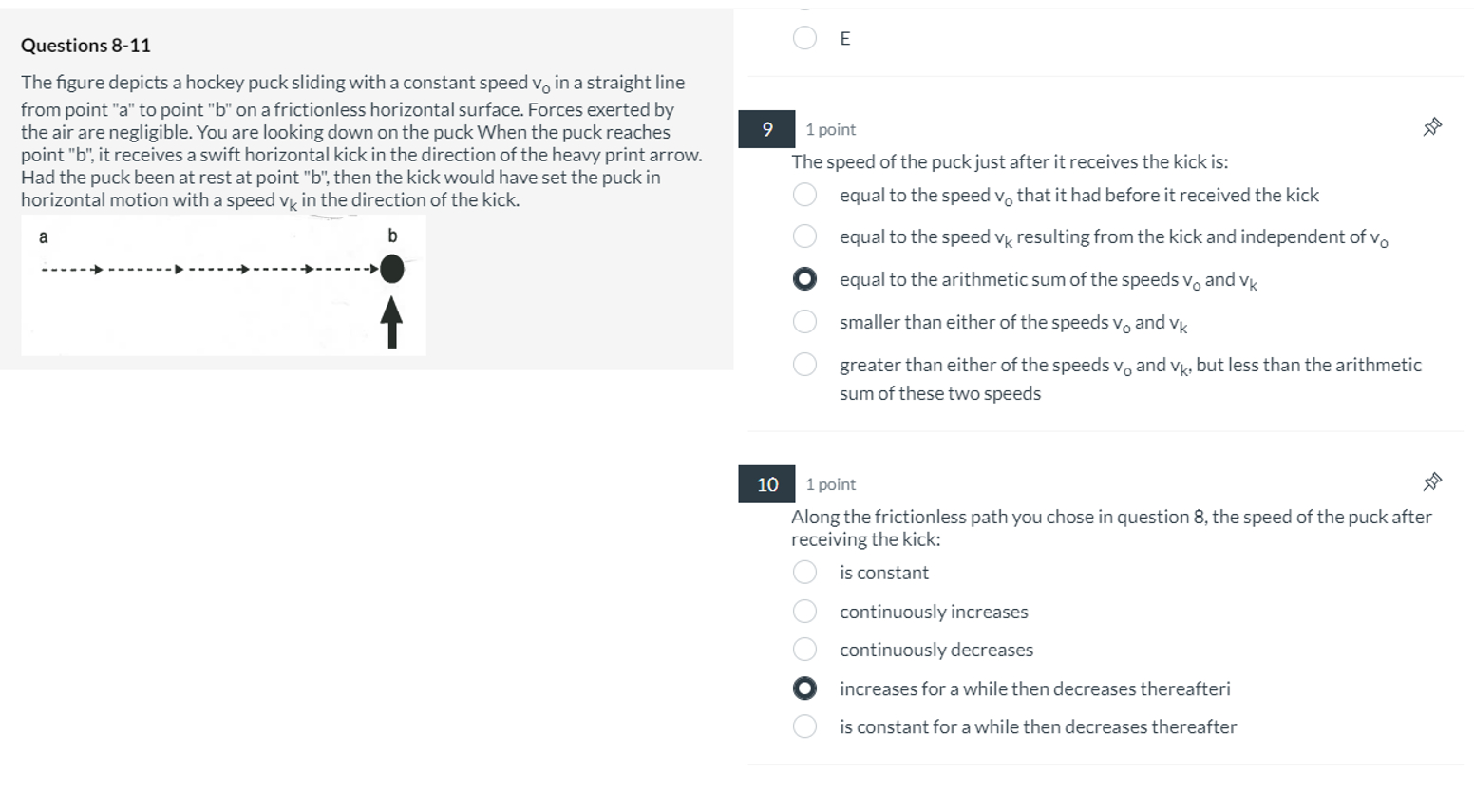Click '1 point' label next to question 9
The width and height of the screenshot is (1474, 792).
(x=828, y=129)
